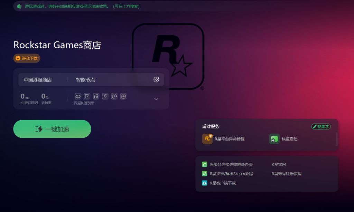Expand the acceleration details chevron
The height and width of the screenshot is (212, 354).
point(156,99)
